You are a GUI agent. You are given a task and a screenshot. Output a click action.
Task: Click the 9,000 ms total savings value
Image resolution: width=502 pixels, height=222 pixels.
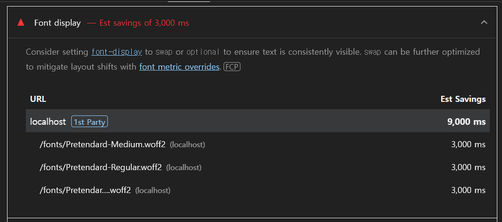pos(466,122)
